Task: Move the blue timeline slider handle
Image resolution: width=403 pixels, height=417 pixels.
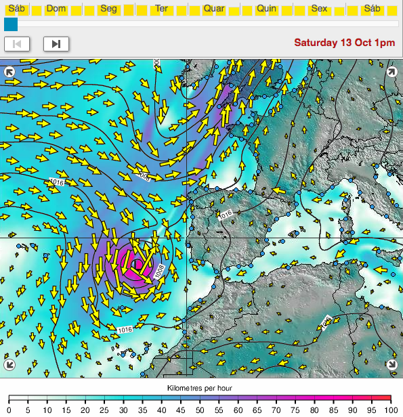Action: [11, 24]
